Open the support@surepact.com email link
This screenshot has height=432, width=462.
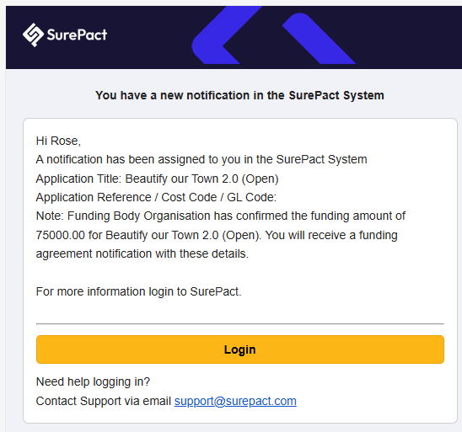click(x=235, y=401)
